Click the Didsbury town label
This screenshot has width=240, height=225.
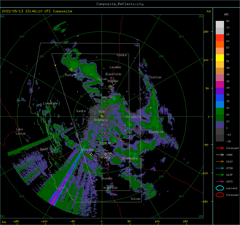click(101, 120)
